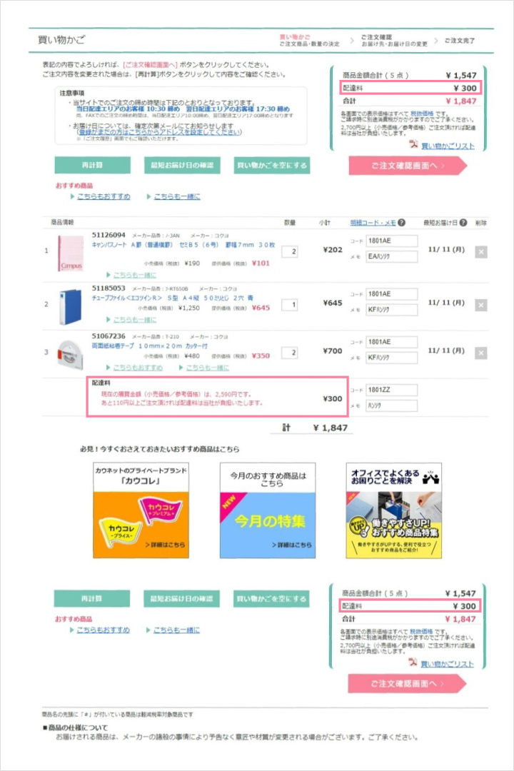The width and height of the screenshot is (514, 771).
Task: Open the カウコレ private brand banner
Action: (x=141, y=510)
